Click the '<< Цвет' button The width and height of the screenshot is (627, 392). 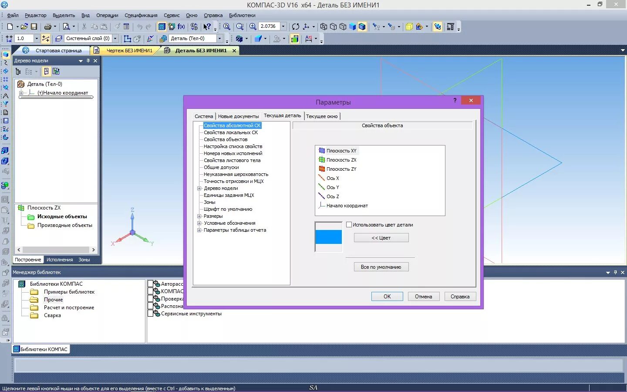tap(381, 238)
